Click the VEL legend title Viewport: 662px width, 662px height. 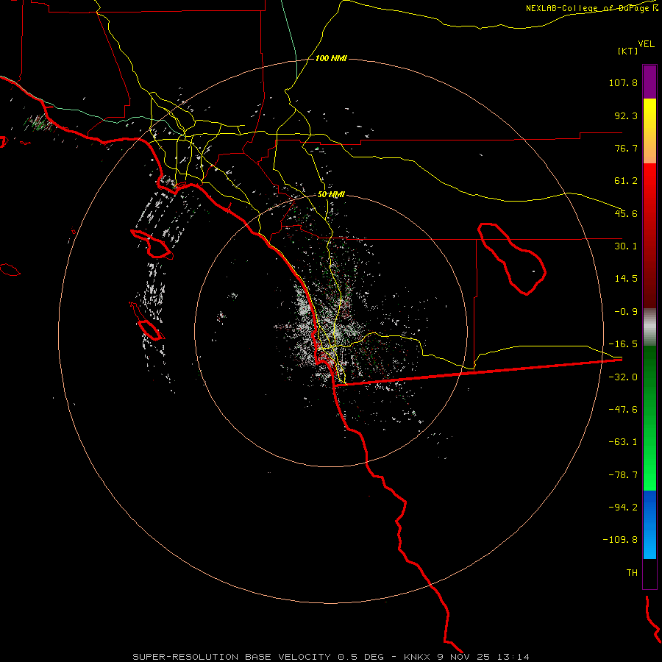tap(646, 44)
